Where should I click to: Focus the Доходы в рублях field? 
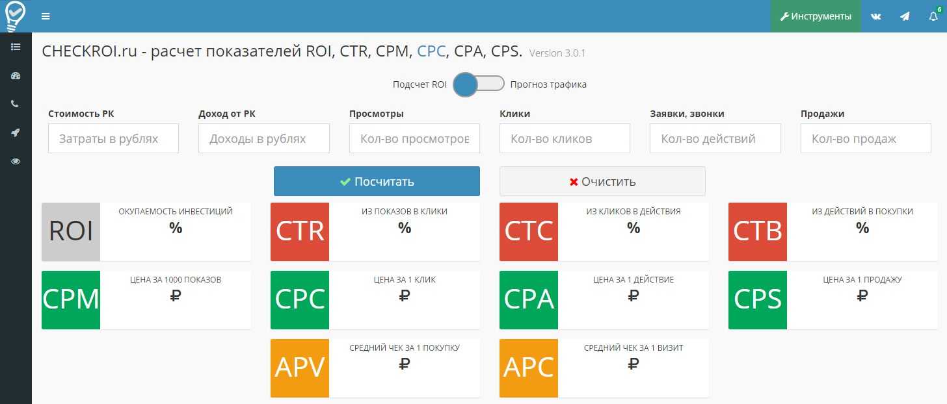(264, 138)
